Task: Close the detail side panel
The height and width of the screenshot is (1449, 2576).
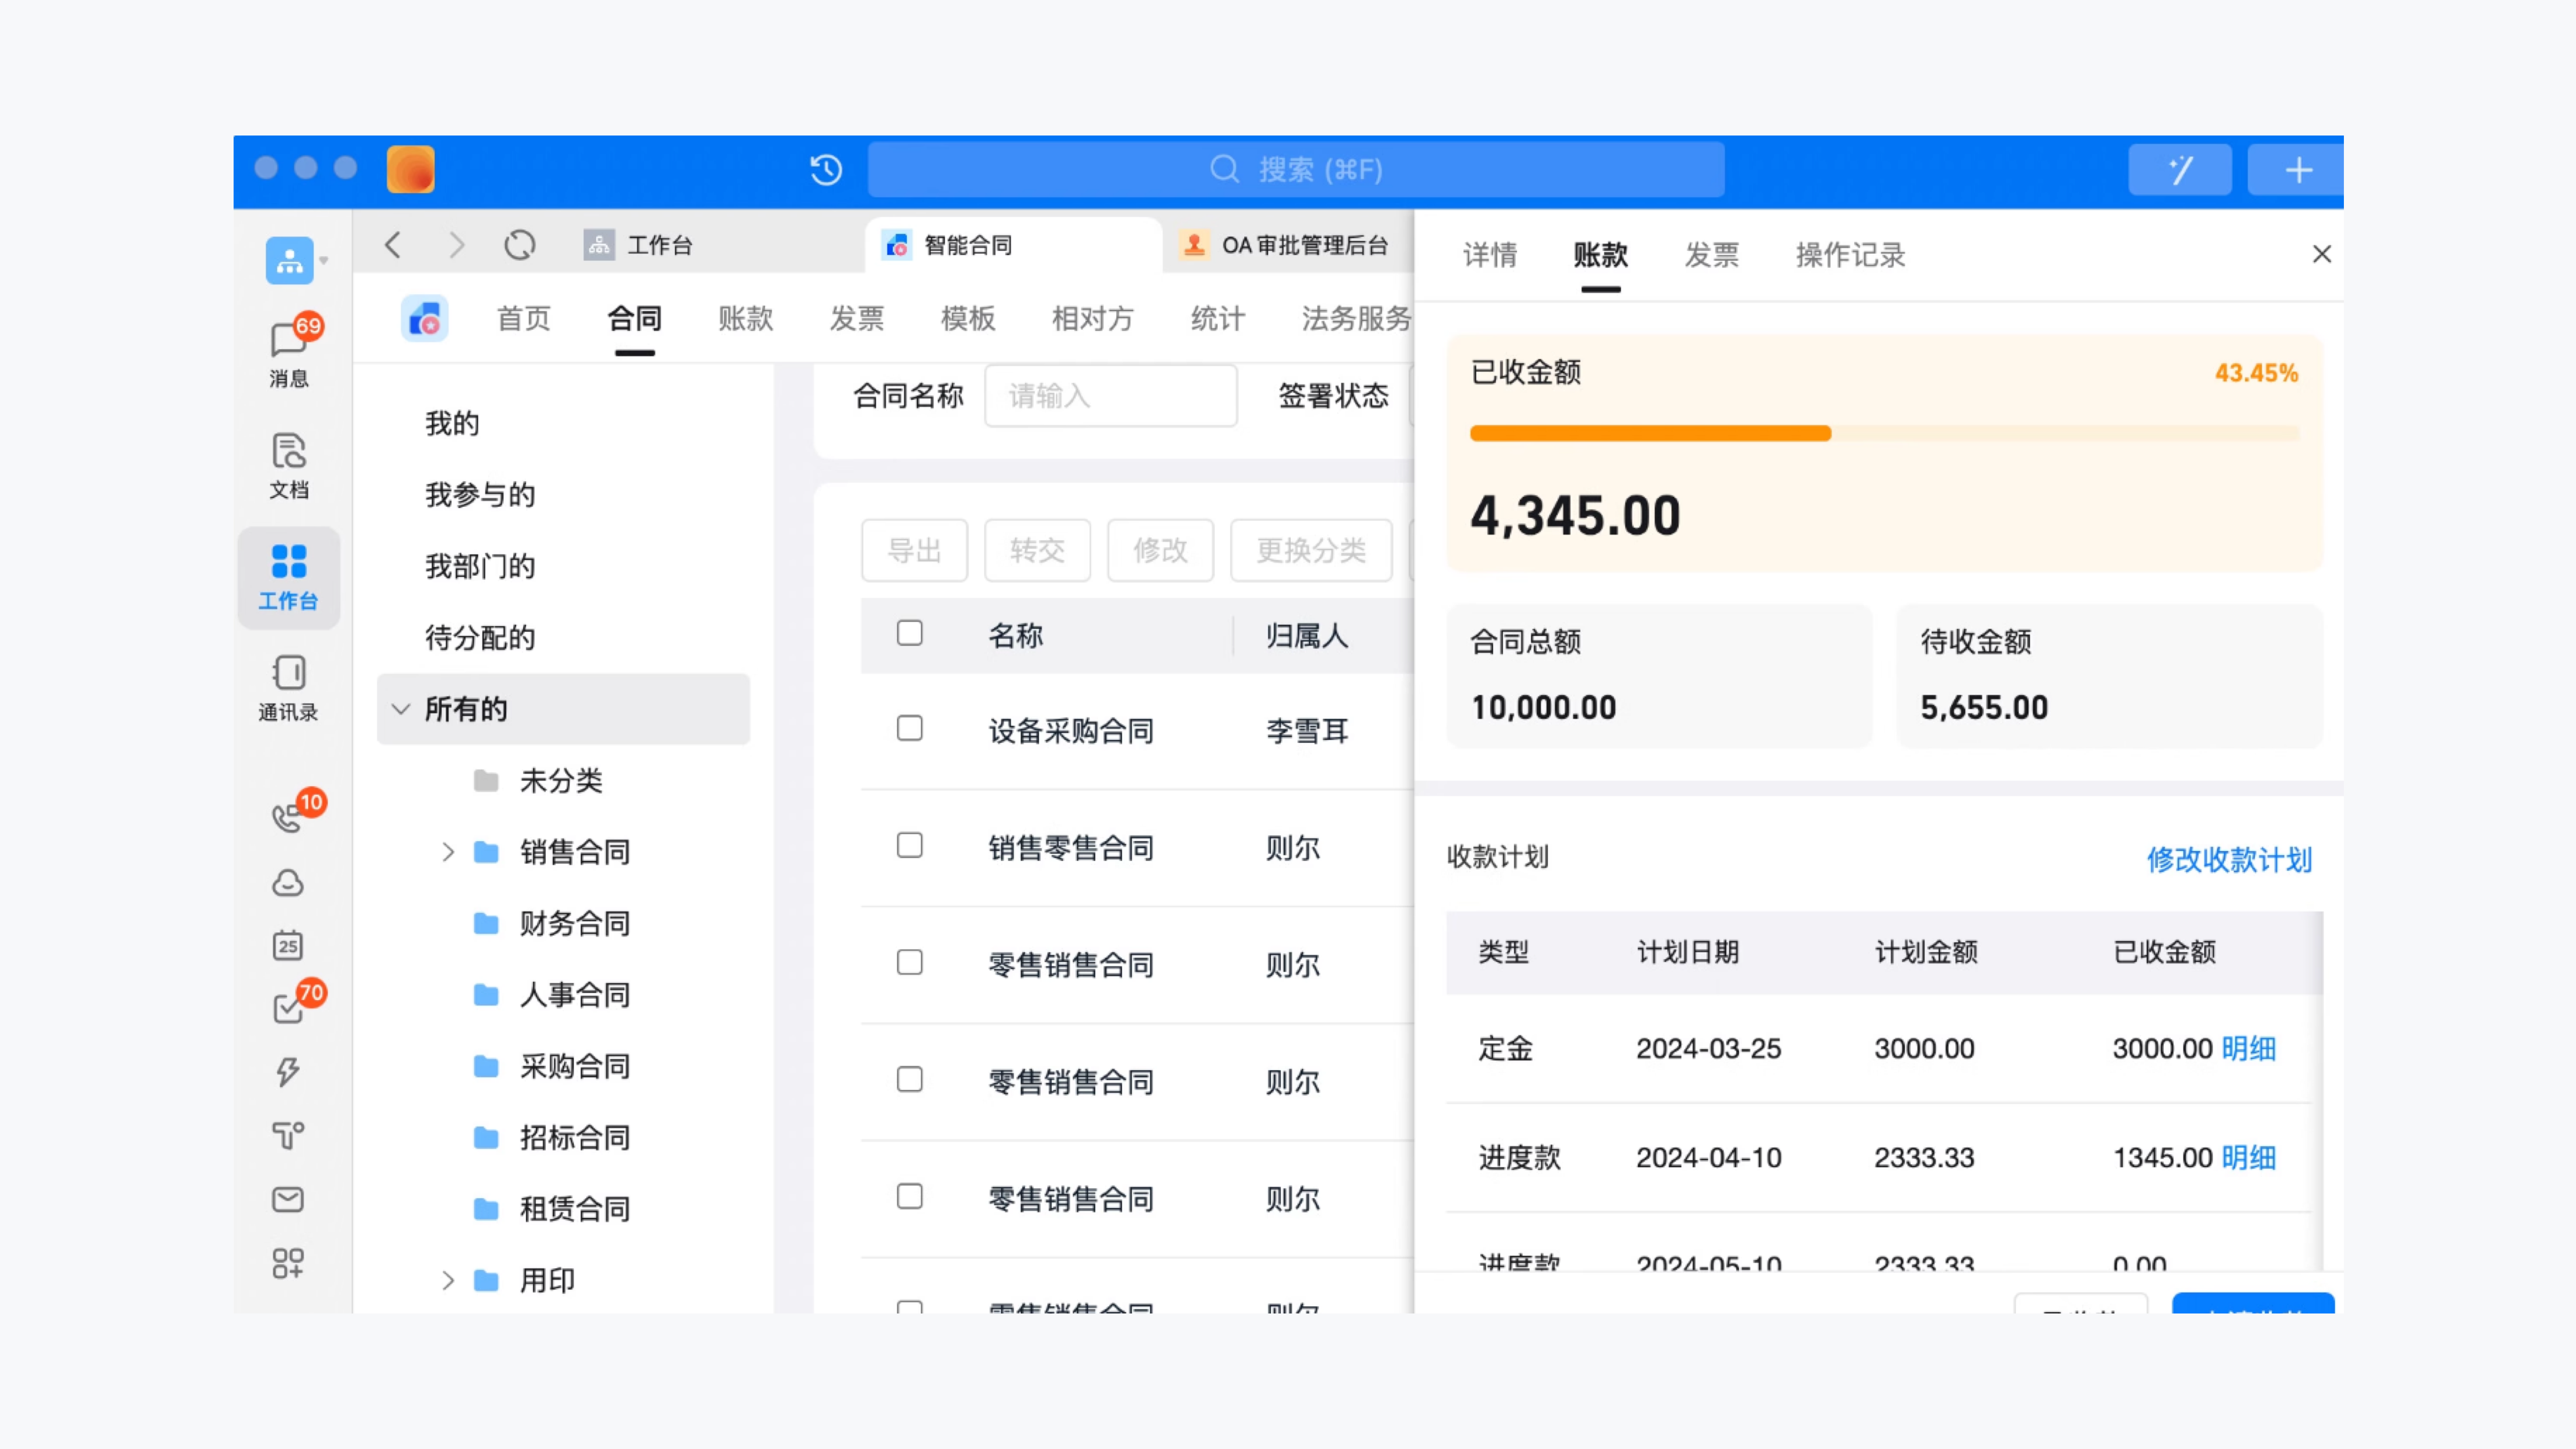Action: pos(2322,254)
